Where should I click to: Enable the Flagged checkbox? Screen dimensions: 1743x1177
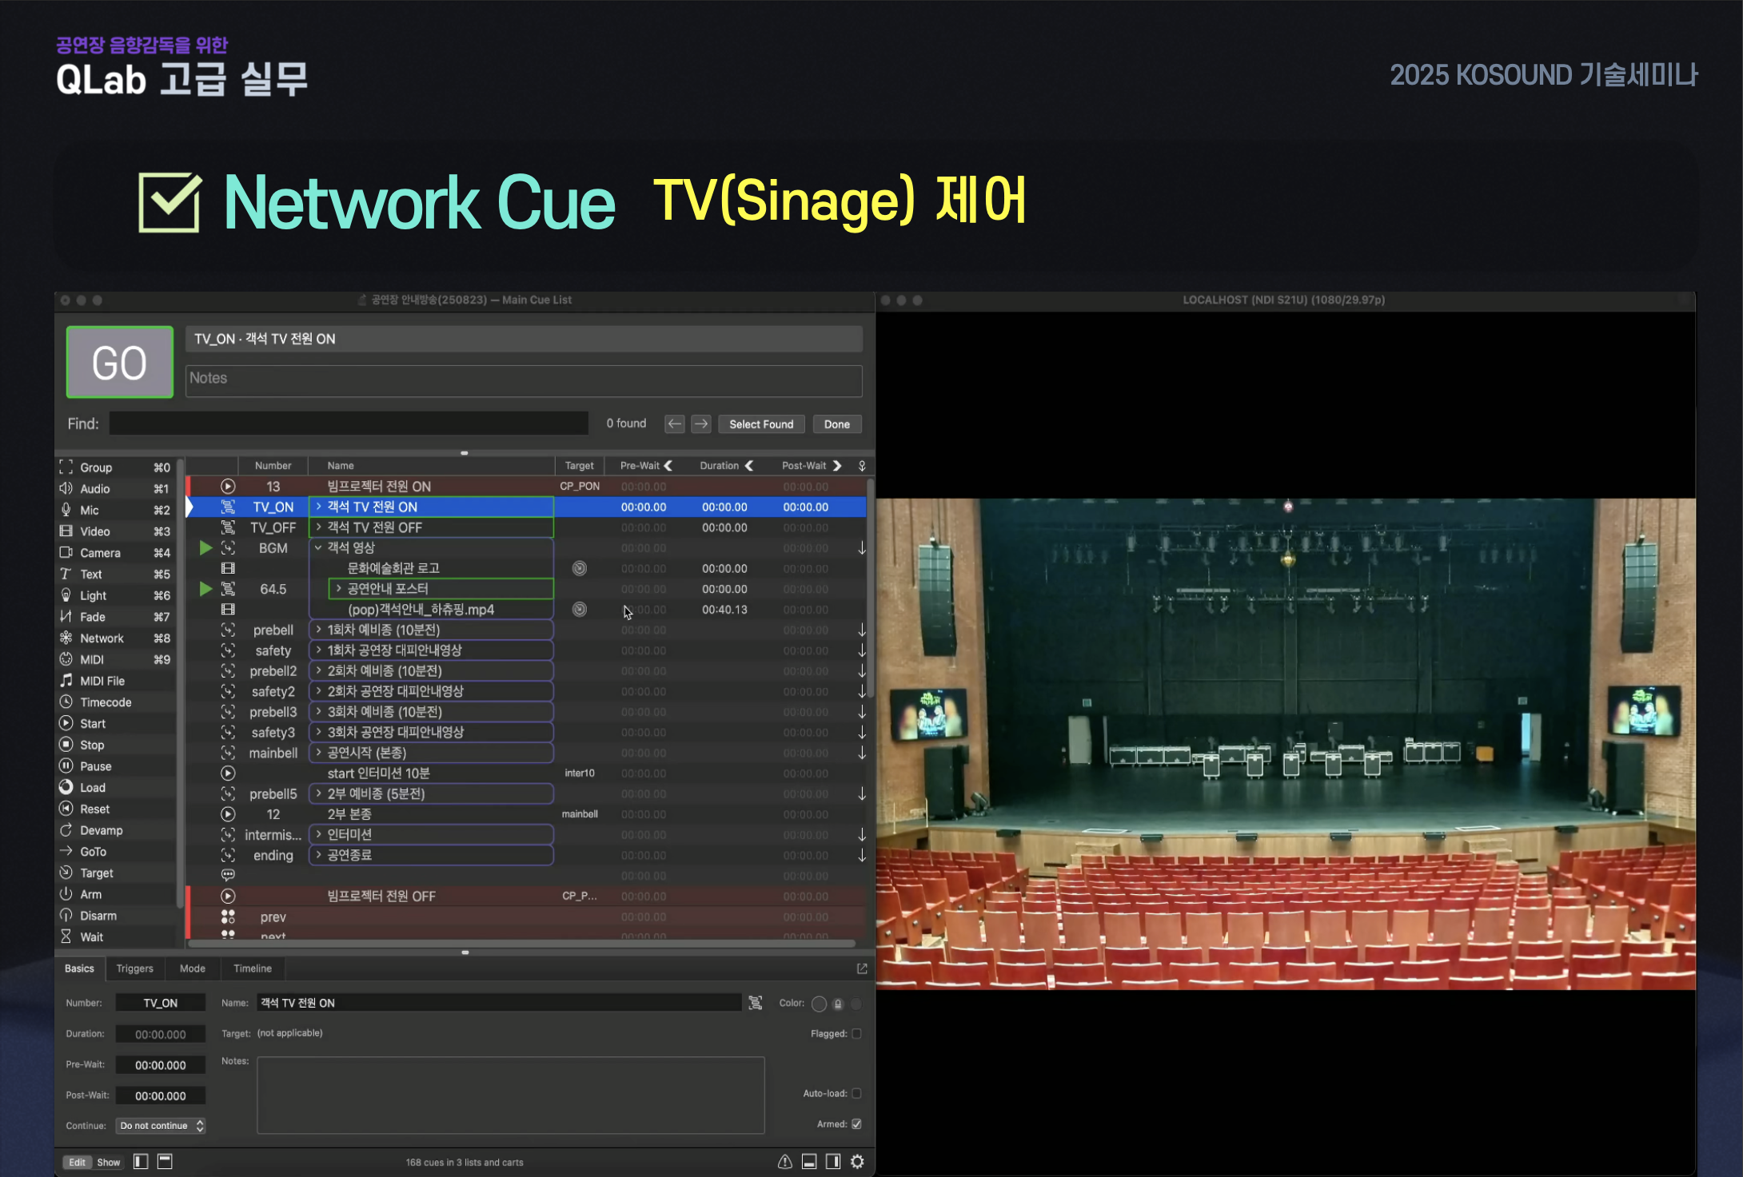coord(856,1034)
